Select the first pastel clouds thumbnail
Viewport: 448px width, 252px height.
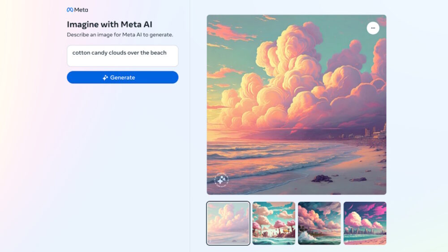tap(228, 223)
